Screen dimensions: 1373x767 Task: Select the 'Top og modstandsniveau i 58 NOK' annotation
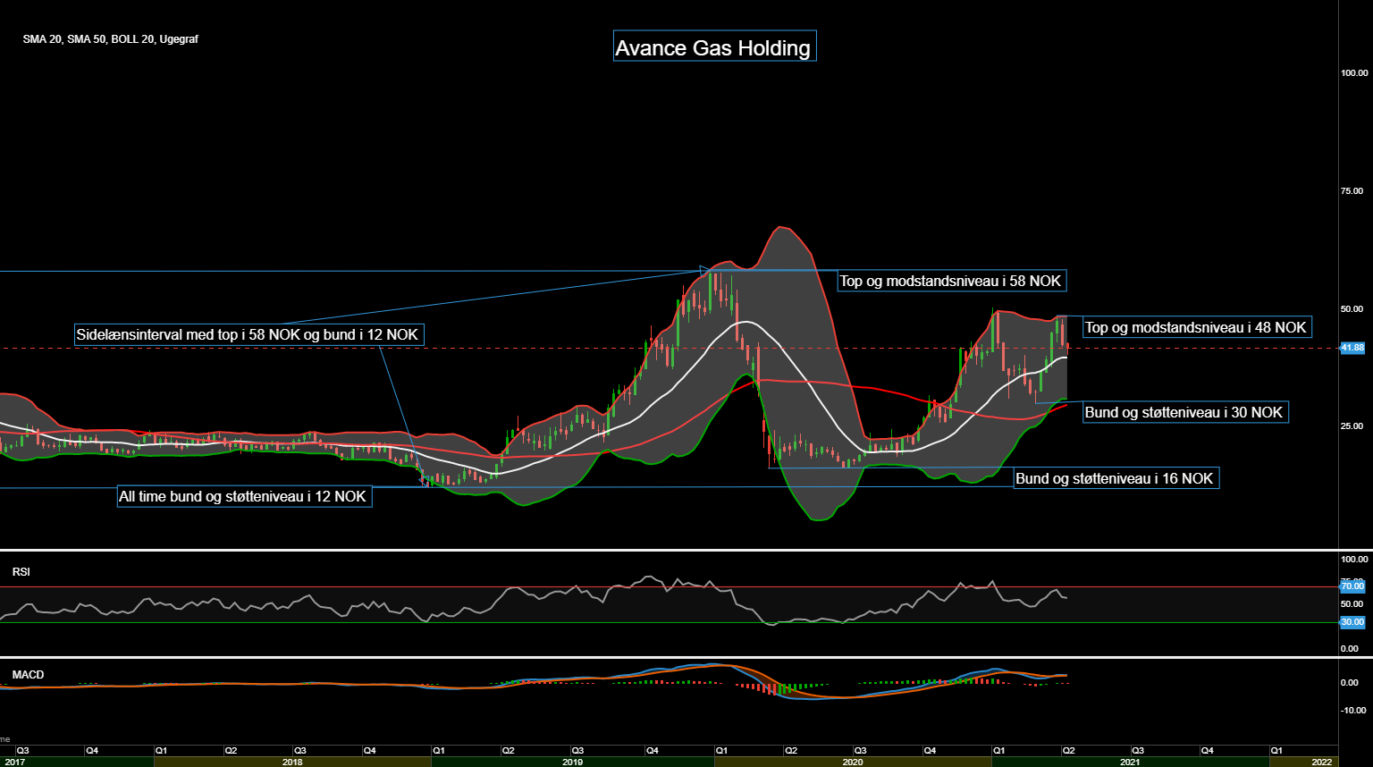coord(950,281)
